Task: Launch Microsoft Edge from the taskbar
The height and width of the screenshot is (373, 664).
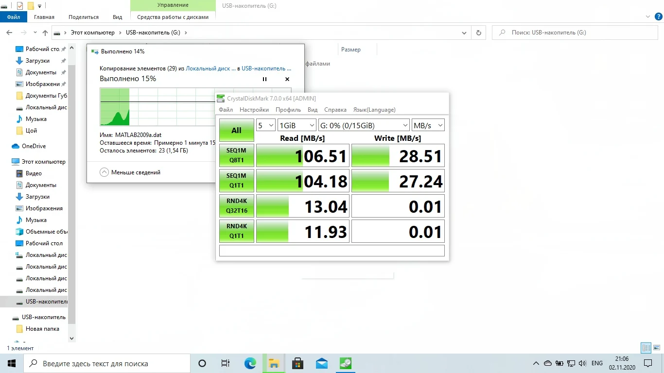Action: [250, 363]
